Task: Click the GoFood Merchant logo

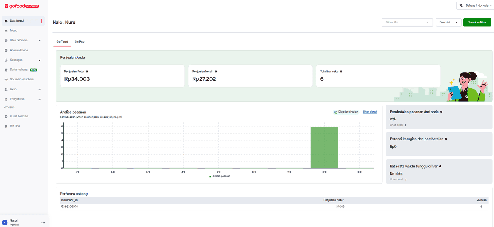Action: 22,6
